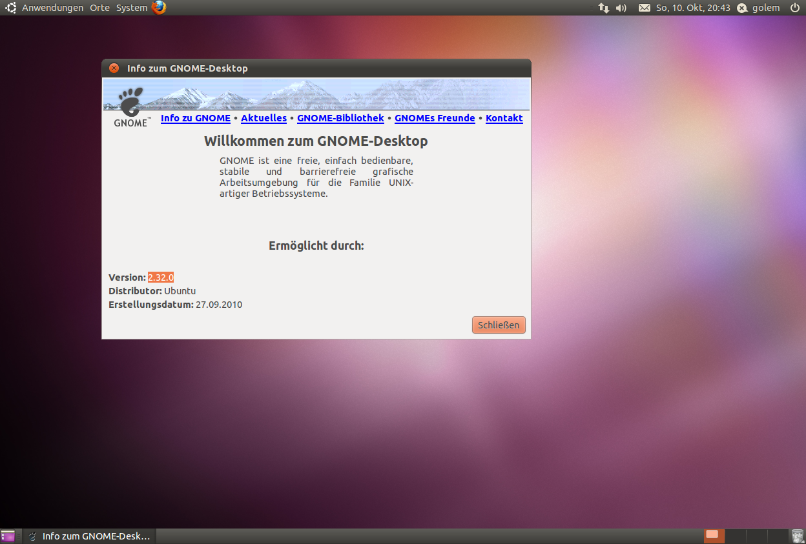Click the Willkommen zum GNOME-Desktop heading
This screenshot has height=544, width=806.
[316, 141]
